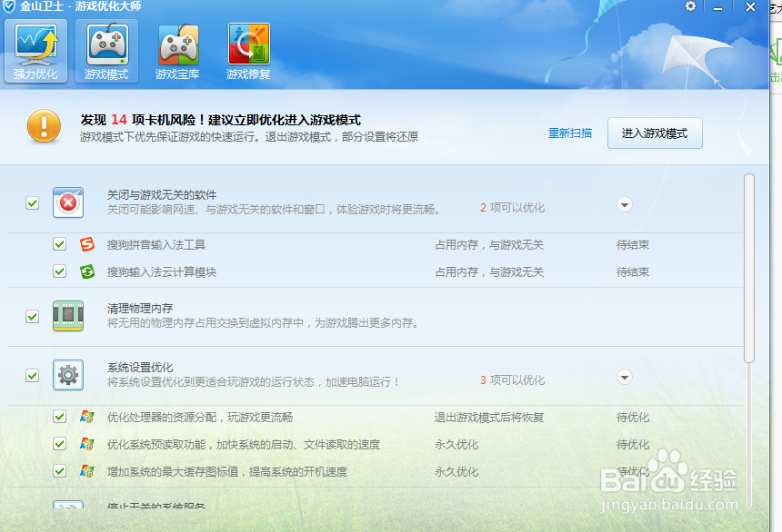Click 进入游戏模式 button
The height and width of the screenshot is (532, 782).
[x=655, y=133]
